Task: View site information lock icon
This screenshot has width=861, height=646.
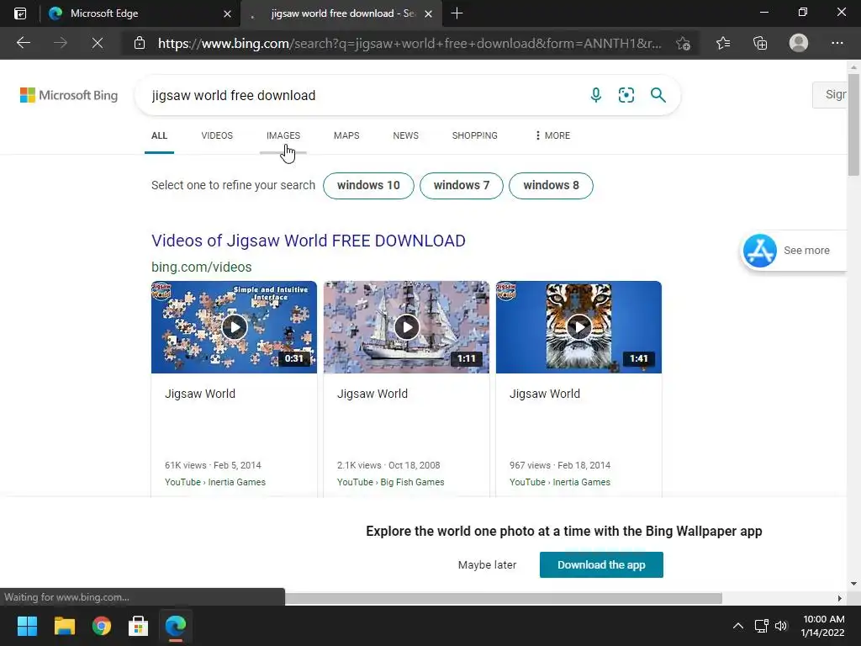Action: click(140, 43)
